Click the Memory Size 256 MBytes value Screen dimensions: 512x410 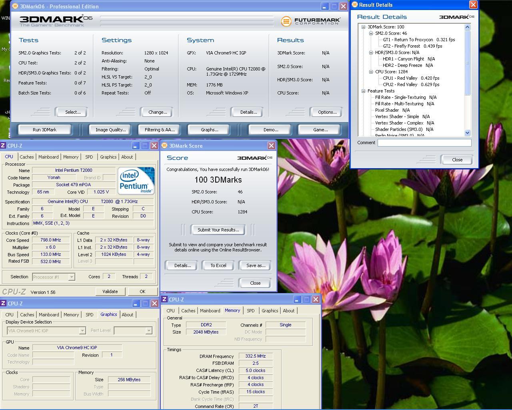pos(129,380)
